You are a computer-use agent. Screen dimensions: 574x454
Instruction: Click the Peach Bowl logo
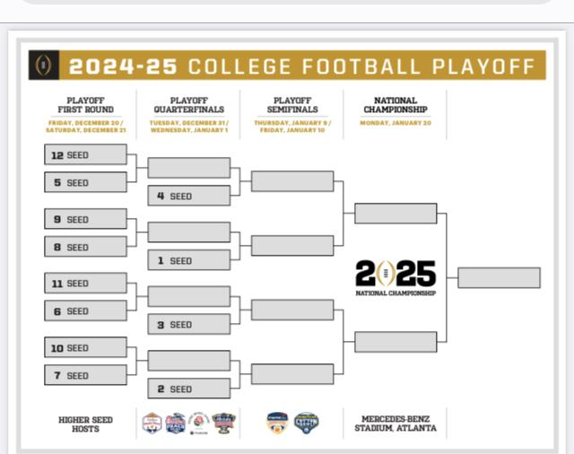point(176,423)
